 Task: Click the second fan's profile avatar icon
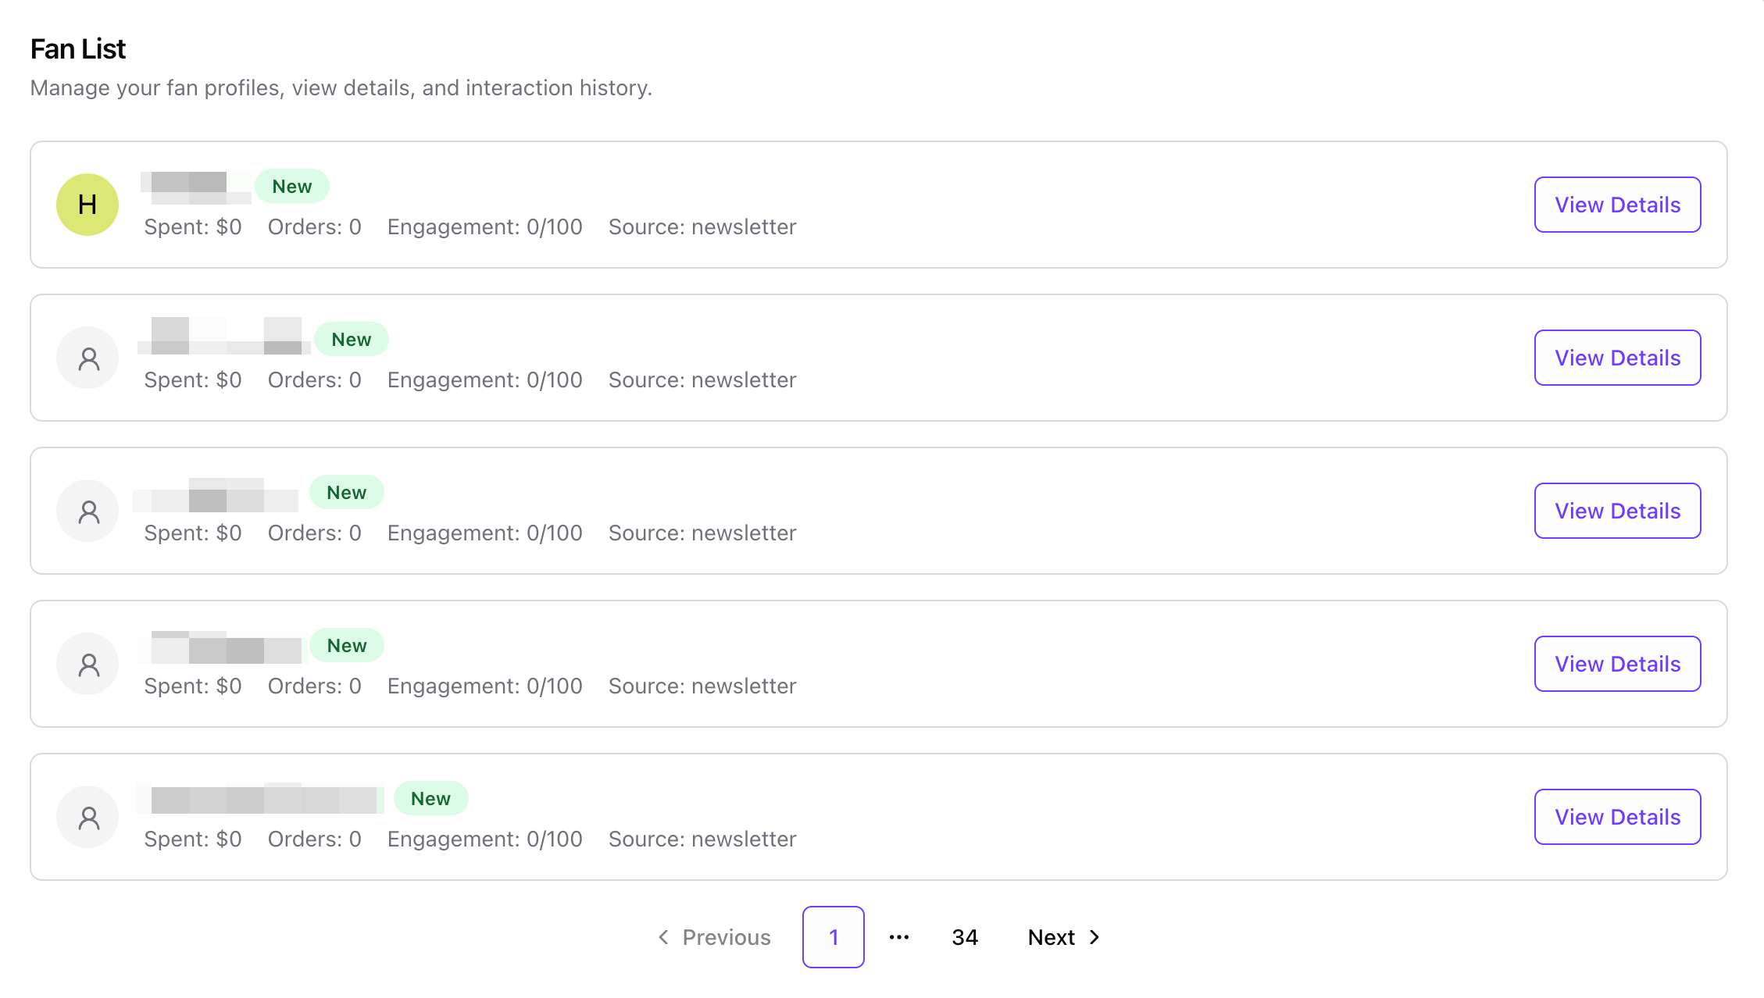tap(87, 358)
